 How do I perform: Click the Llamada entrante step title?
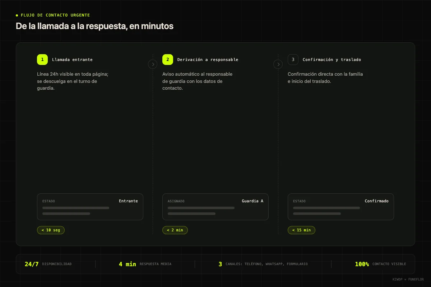point(72,60)
